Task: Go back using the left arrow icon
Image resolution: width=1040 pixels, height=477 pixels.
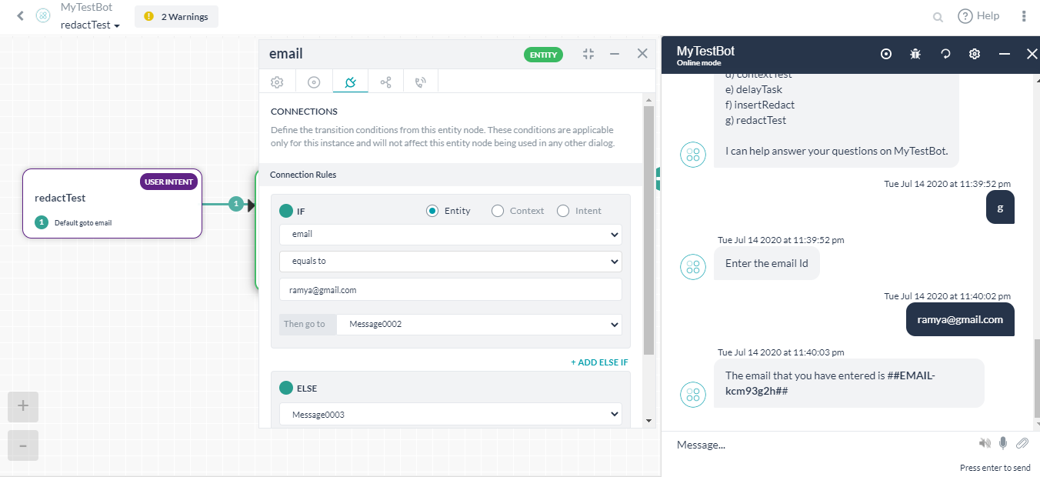Action: tap(20, 15)
